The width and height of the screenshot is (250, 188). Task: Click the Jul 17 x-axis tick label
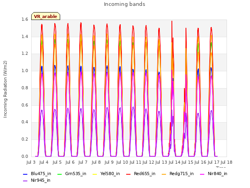coord(214,162)
